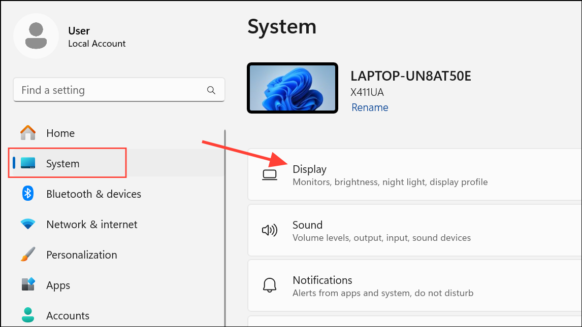Click the Wi-Fi icon for Network & internet

tap(28, 224)
